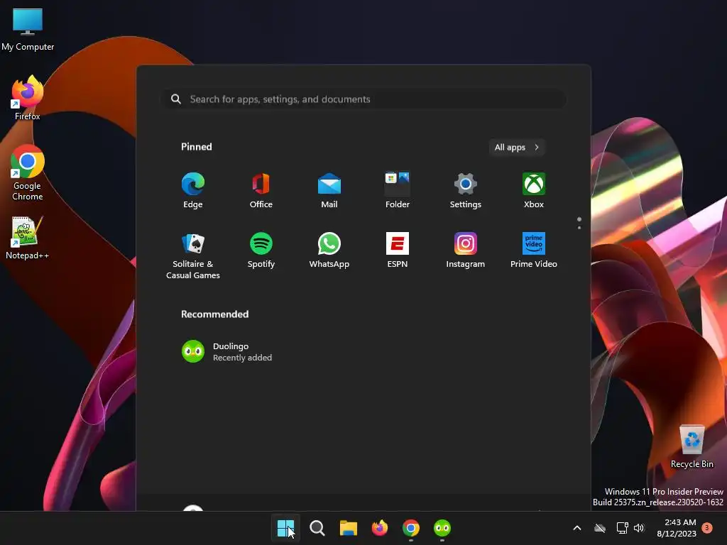Screen dimensions: 727x545
Task: Select the Firefox desktop shortcut
Action: pyautogui.click(x=28, y=98)
